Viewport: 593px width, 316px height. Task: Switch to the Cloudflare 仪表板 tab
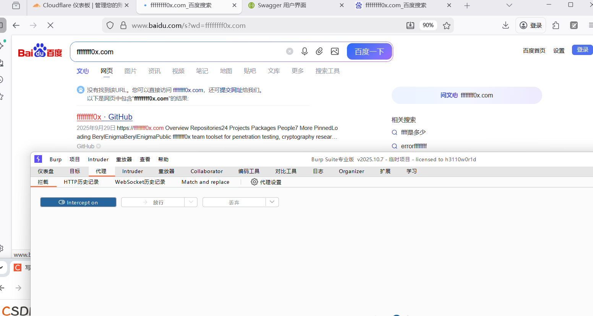pos(81,5)
